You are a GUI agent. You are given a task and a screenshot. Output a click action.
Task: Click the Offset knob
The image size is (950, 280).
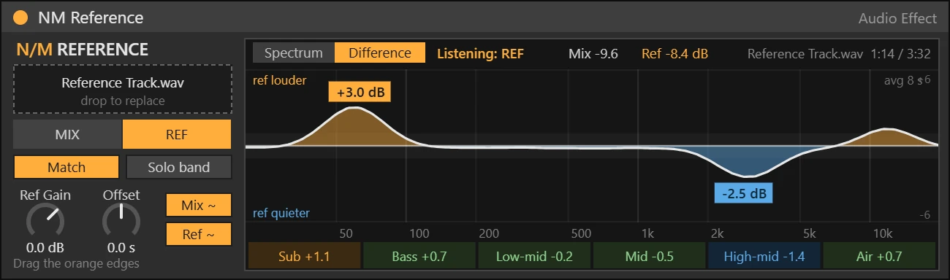pos(121,219)
